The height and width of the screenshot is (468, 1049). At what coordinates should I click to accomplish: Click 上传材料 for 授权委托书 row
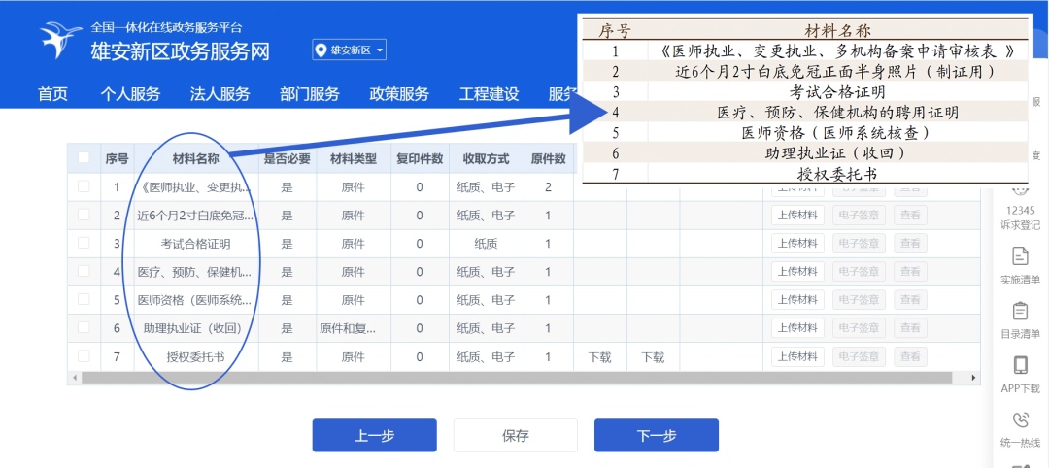click(797, 357)
